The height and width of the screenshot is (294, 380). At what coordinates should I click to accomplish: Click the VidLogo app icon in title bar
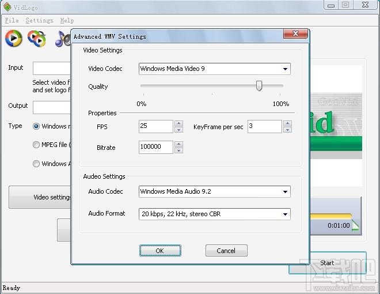7,7
